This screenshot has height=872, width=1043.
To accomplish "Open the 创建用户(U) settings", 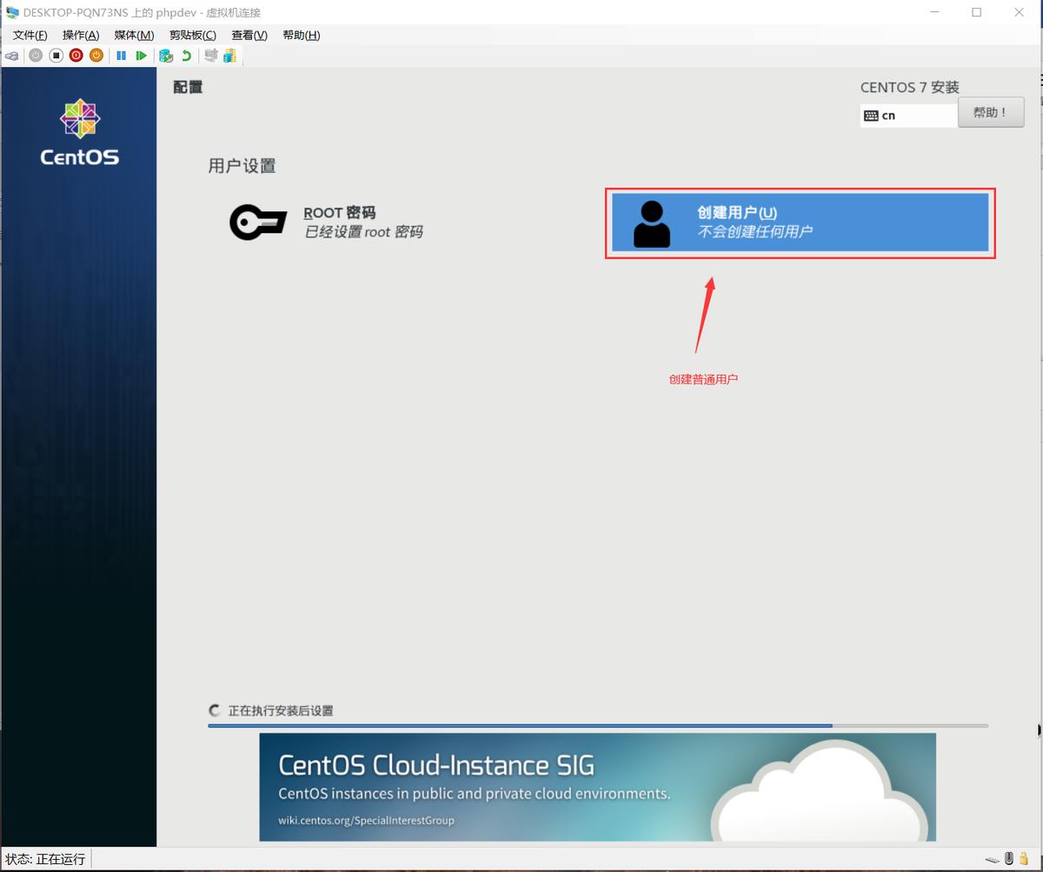I will click(801, 222).
